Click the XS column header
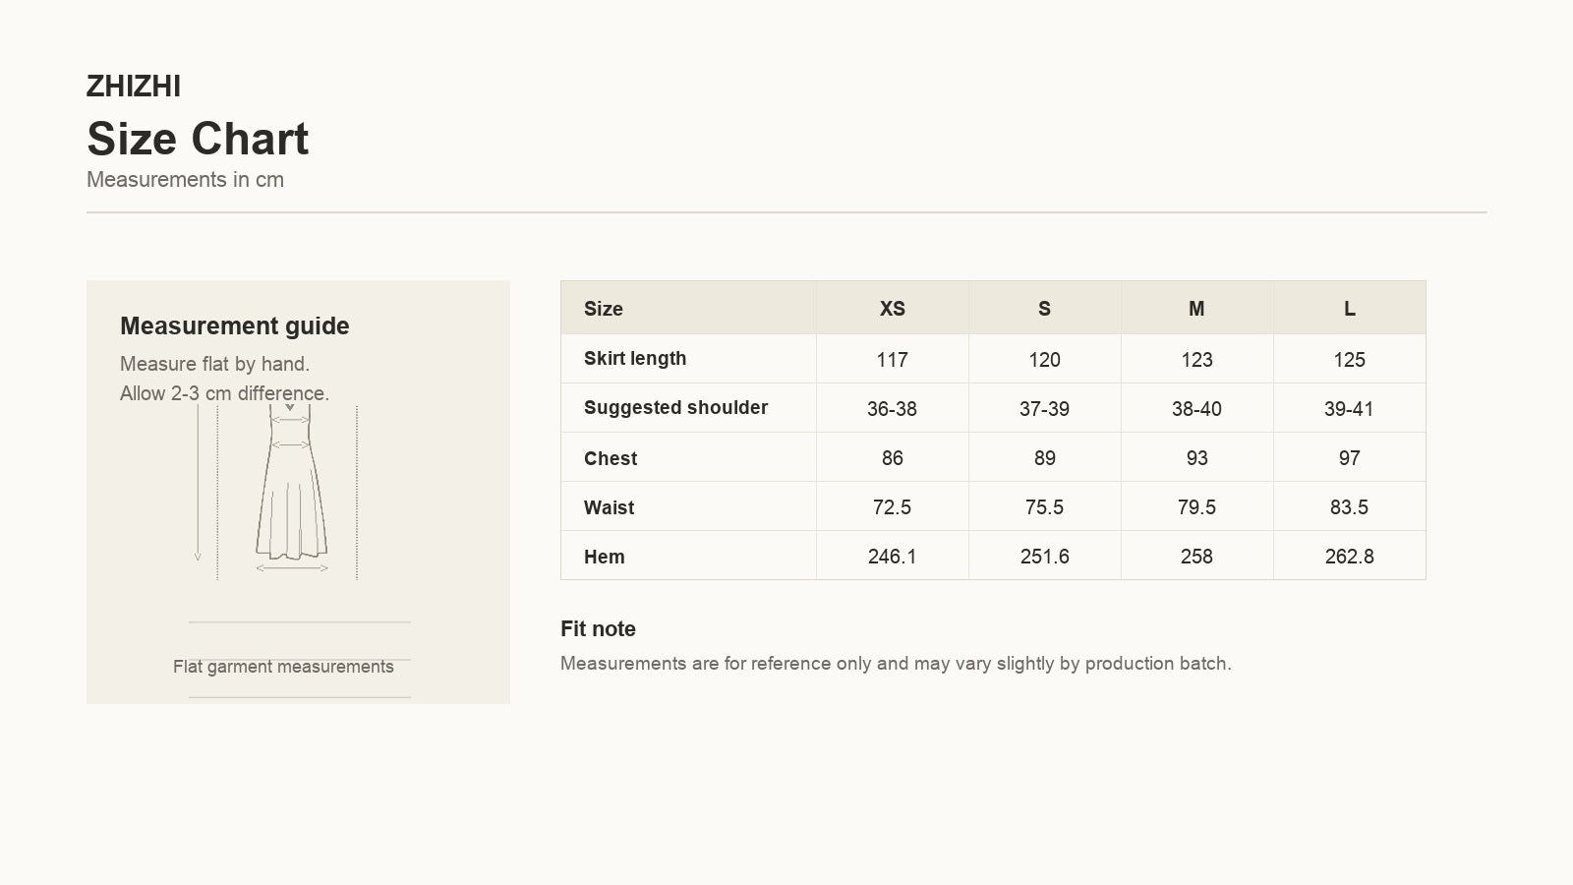The width and height of the screenshot is (1573, 885). (892, 309)
